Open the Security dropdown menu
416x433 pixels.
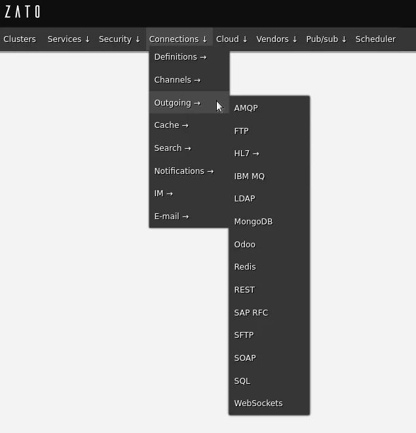(119, 39)
